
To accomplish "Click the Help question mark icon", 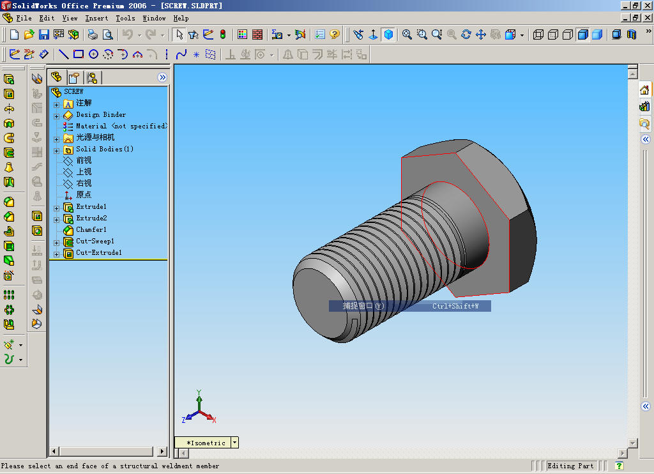I will [x=335, y=34].
